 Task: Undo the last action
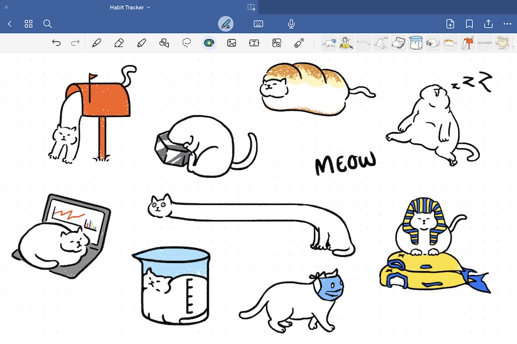pyautogui.click(x=56, y=43)
